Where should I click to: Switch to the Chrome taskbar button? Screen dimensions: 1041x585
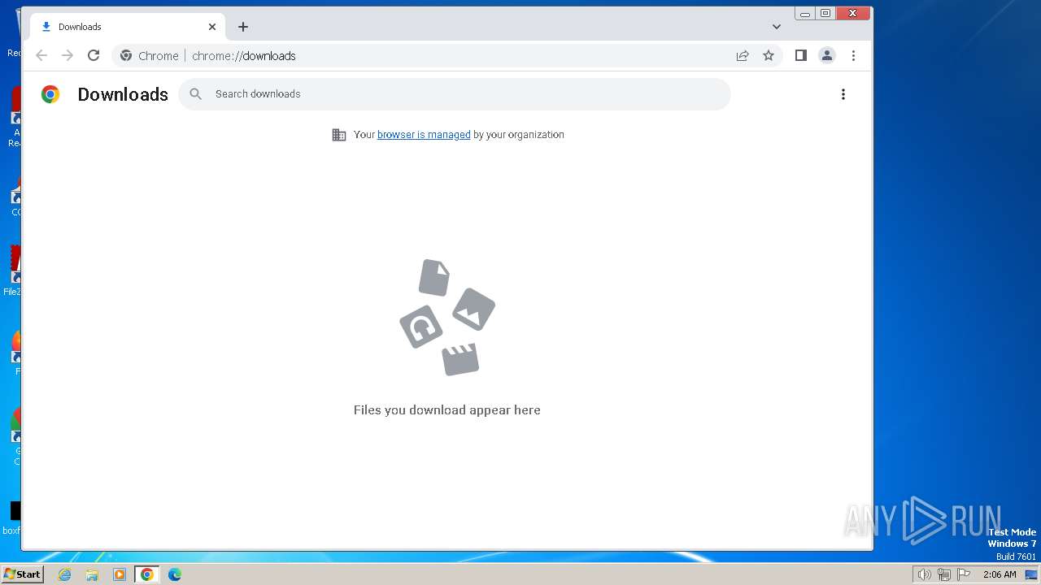coord(147,574)
